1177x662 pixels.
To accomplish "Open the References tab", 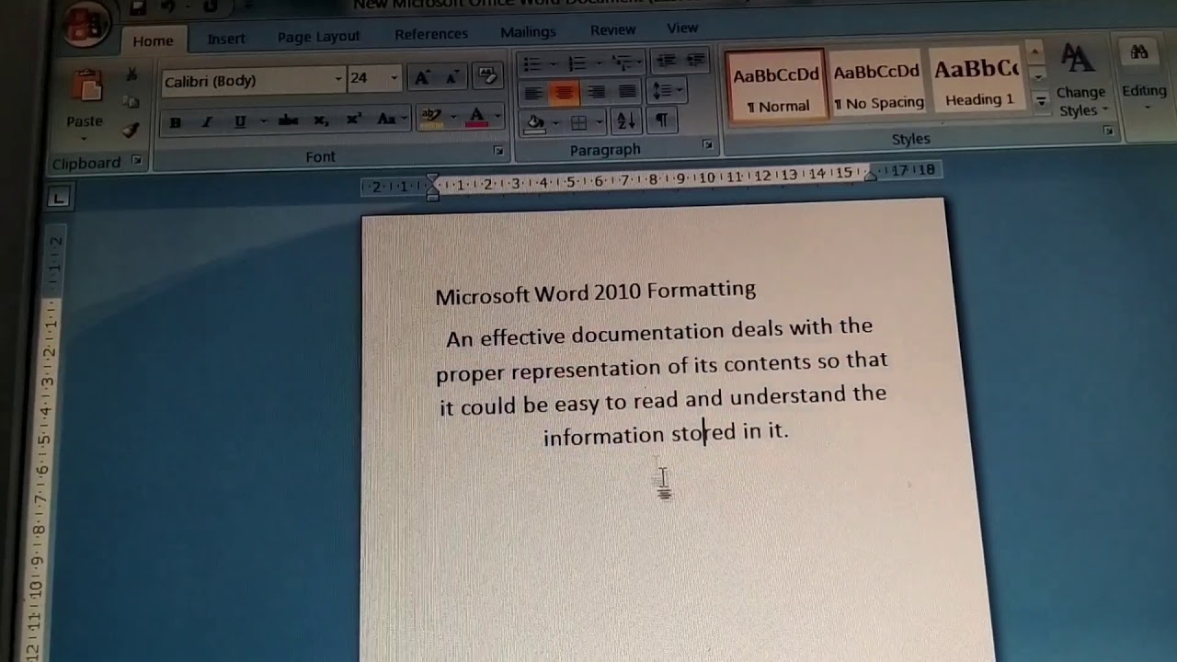I will [431, 34].
